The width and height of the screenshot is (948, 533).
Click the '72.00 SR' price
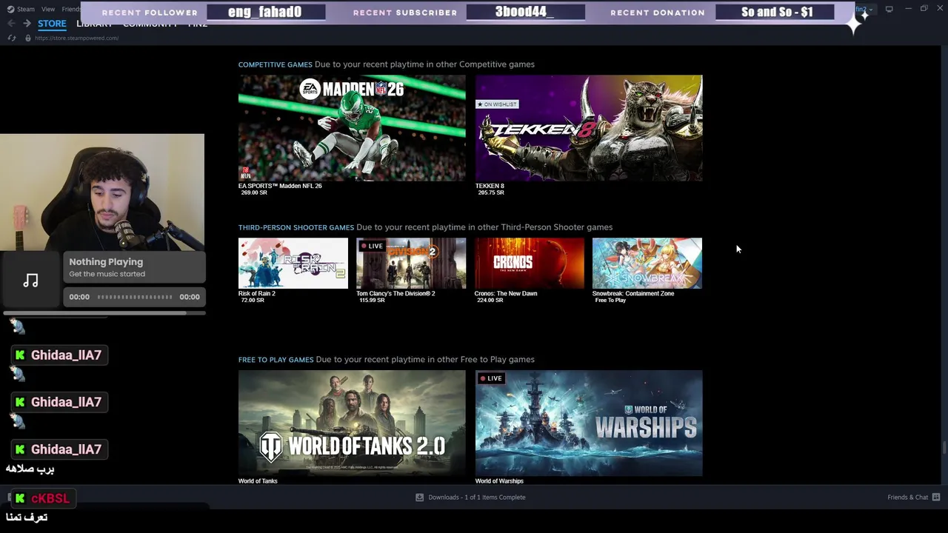pyautogui.click(x=253, y=300)
